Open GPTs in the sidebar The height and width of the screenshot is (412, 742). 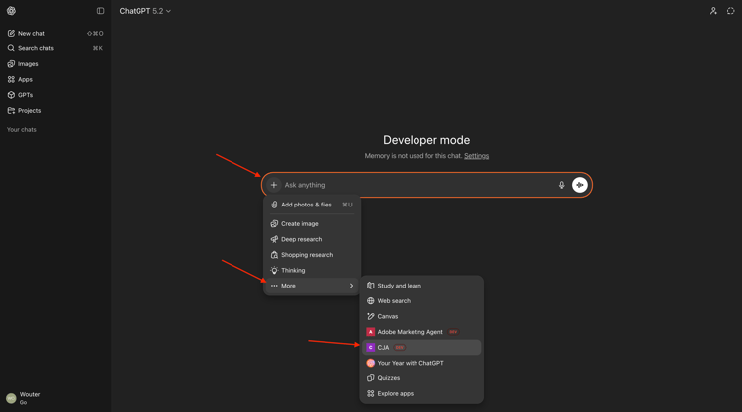point(55,95)
